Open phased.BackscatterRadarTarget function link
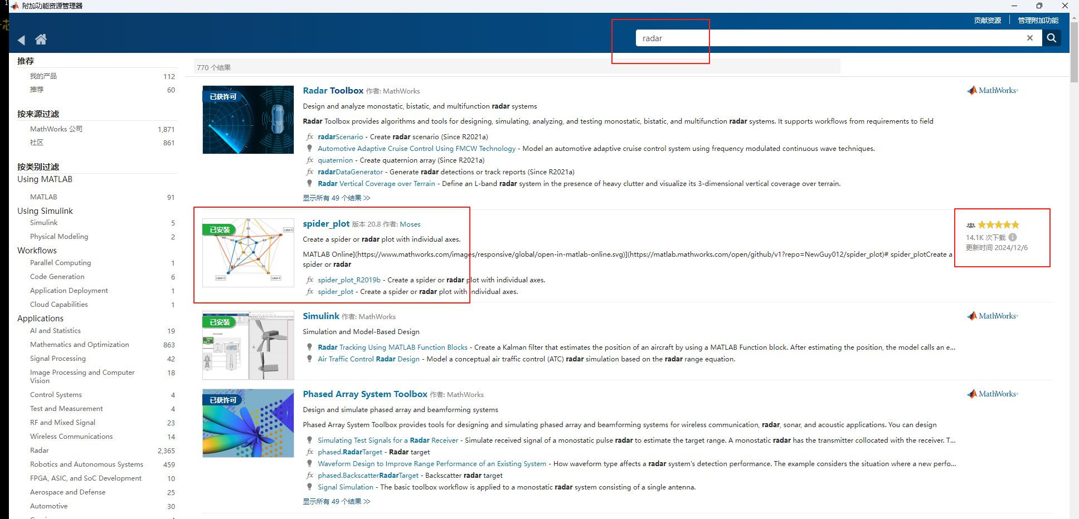1079x519 pixels. click(368, 476)
